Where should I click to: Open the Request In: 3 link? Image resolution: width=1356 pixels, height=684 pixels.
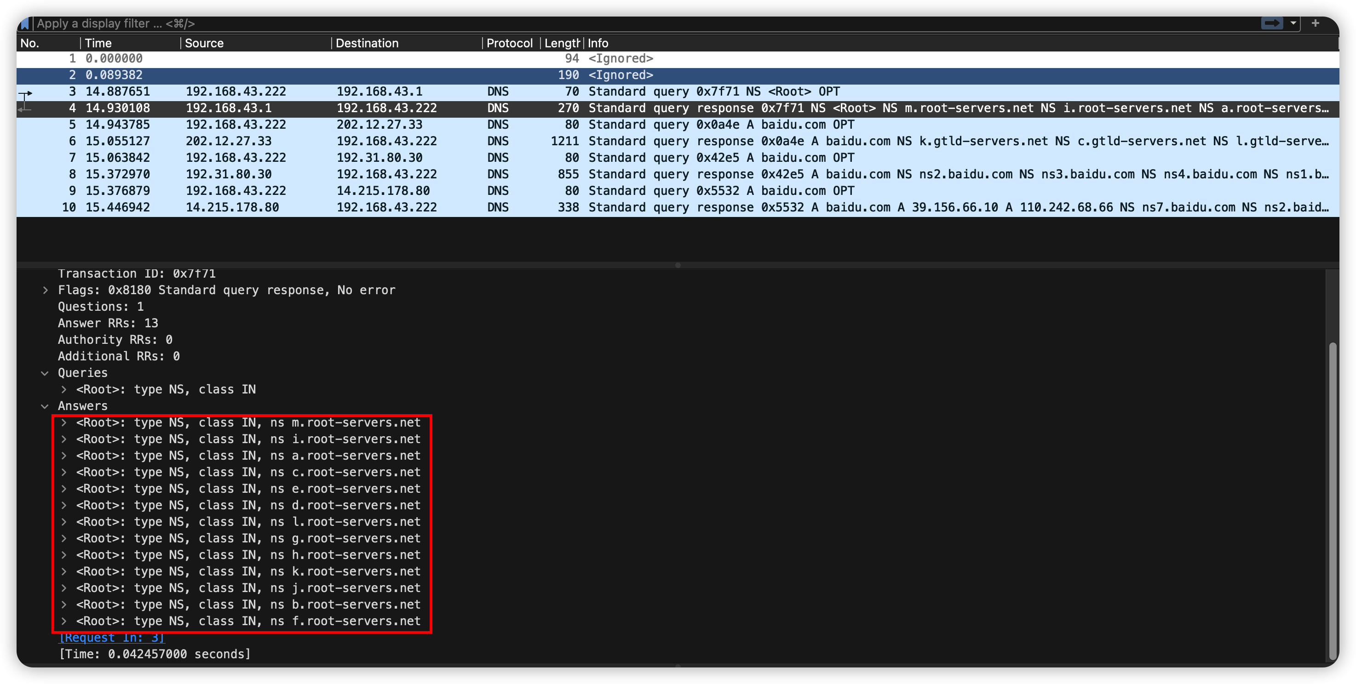coord(112,638)
